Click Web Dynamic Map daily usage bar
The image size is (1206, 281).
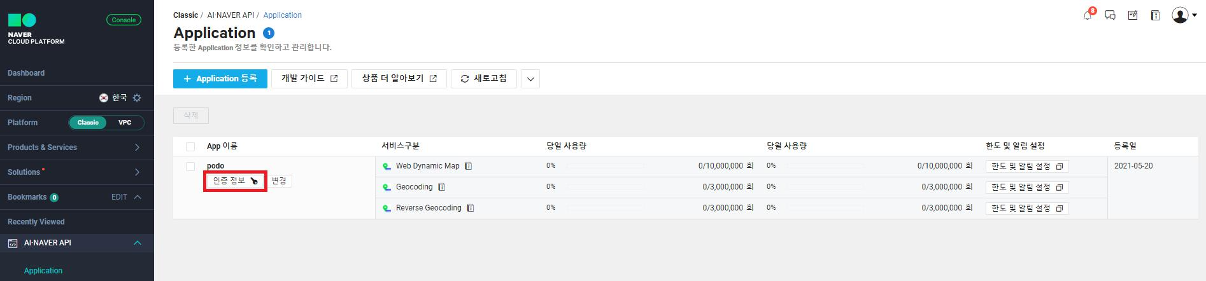pyautogui.click(x=605, y=166)
